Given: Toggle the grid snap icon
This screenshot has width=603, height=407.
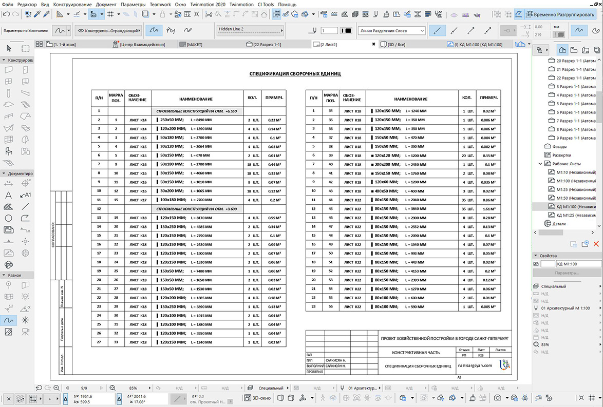Looking at the screenshot, I should click(110, 14).
